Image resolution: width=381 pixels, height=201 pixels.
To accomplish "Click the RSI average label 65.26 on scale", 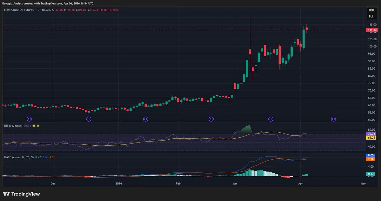I will (x=372, y=138).
